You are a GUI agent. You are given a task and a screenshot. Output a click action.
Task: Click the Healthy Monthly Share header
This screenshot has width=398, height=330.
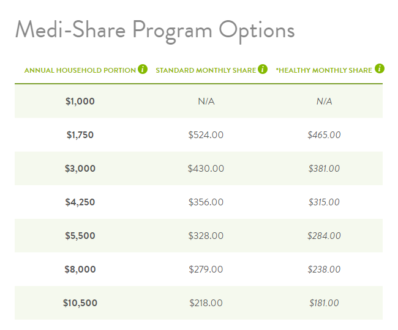(x=324, y=70)
